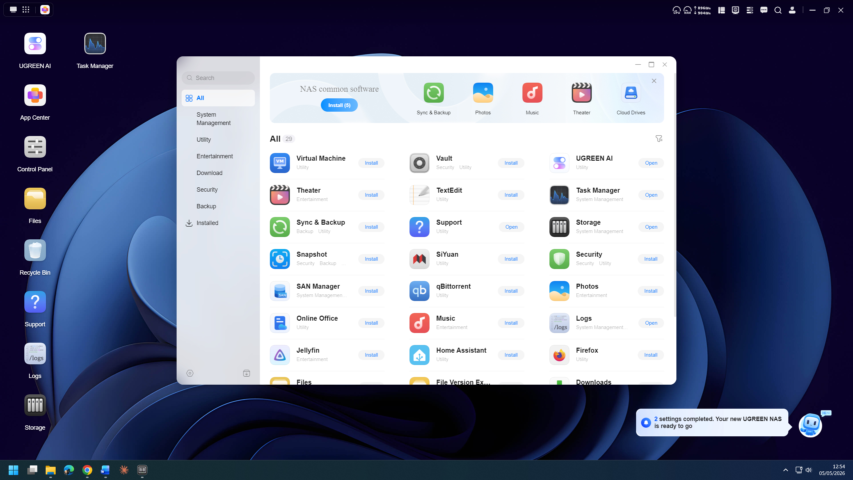Open File Explorer from taskbar
Image resolution: width=853 pixels, height=480 pixels.
coord(51,470)
